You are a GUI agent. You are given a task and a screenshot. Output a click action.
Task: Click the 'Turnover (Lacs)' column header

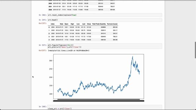112,24
